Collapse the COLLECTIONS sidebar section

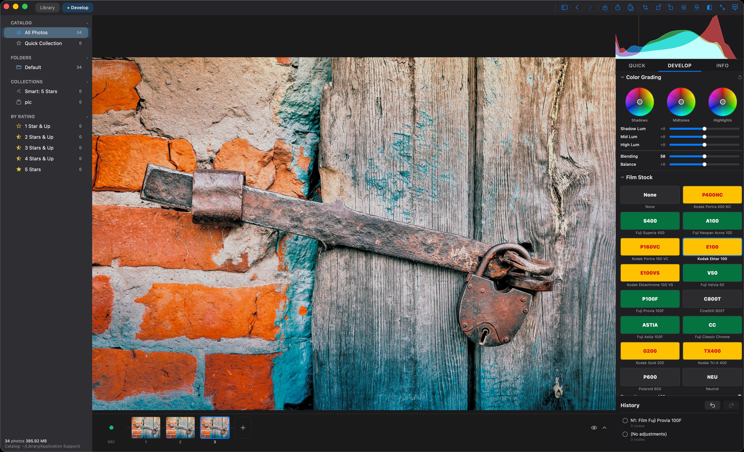coord(87,82)
